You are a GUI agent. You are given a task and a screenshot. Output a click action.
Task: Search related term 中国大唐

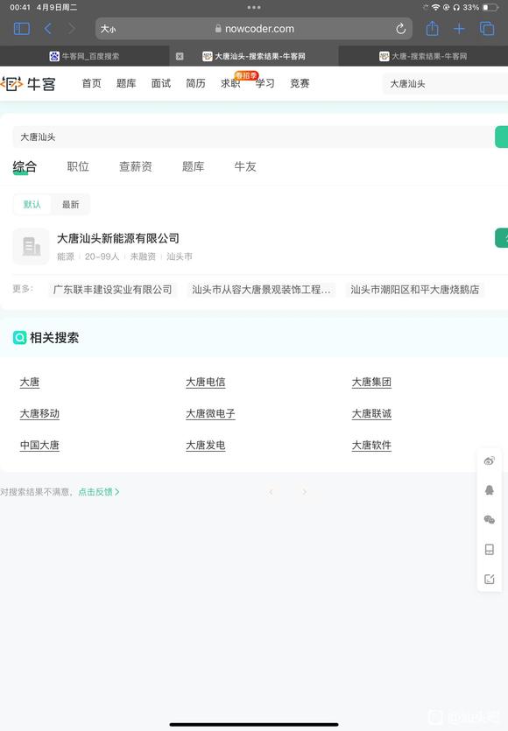39,446
